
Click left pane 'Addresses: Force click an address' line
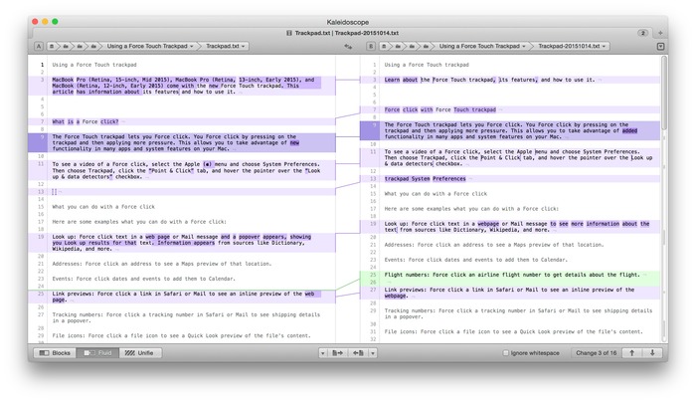click(161, 264)
